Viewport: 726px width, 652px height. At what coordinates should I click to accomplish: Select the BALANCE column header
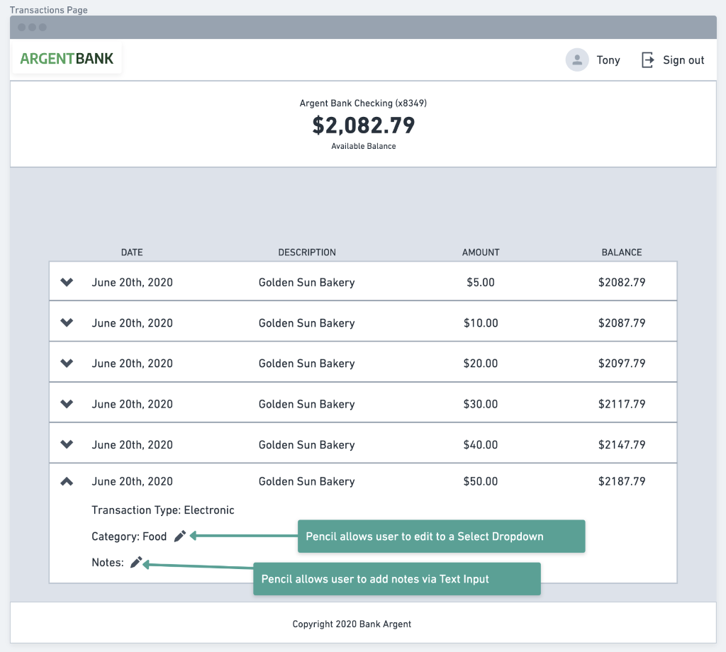click(x=622, y=252)
